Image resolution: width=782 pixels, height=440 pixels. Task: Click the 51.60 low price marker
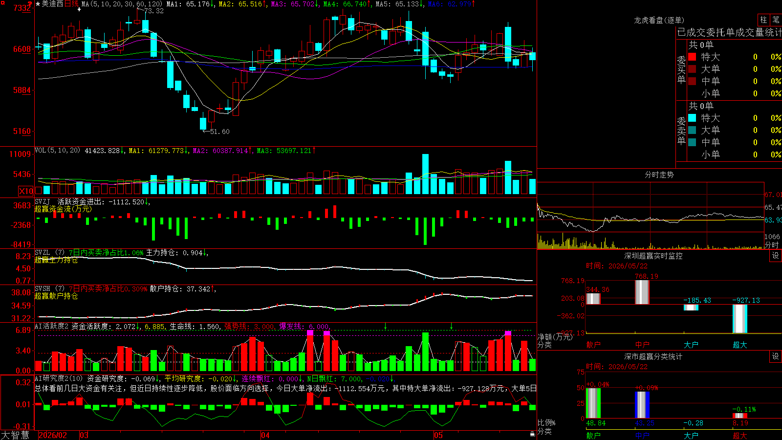(219, 132)
